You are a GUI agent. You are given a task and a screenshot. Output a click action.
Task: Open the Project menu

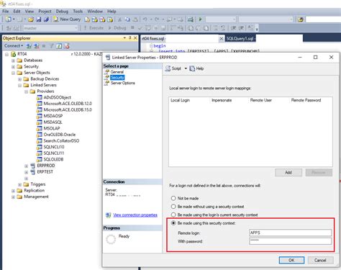tap(45, 11)
